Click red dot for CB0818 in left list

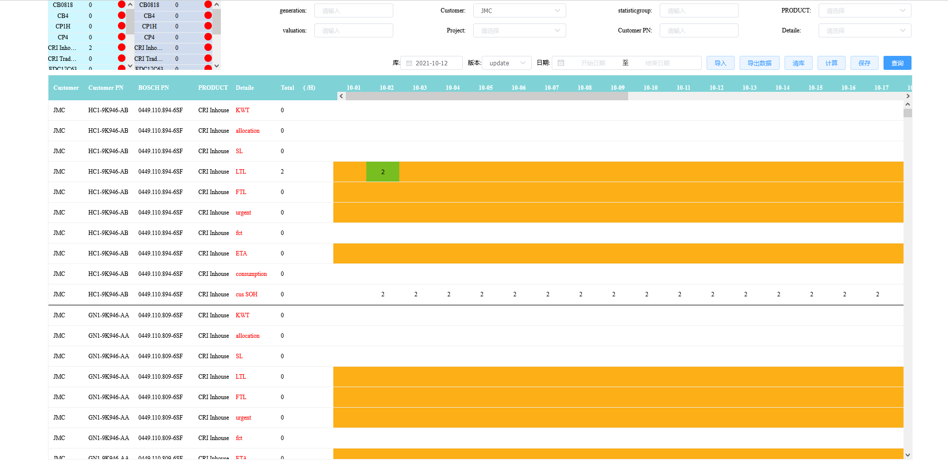(x=121, y=4)
